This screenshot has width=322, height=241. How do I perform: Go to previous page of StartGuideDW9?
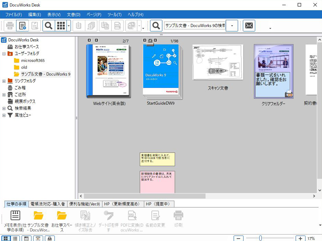(x=144, y=40)
